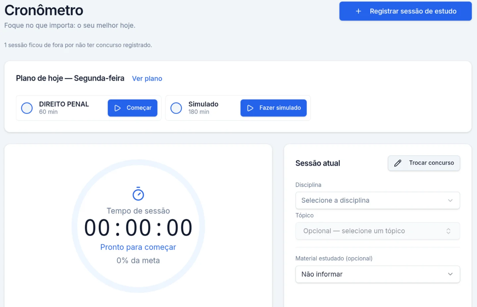This screenshot has width=477, height=307.
Task: Open the Tópico opcional selector
Action: pos(378,231)
